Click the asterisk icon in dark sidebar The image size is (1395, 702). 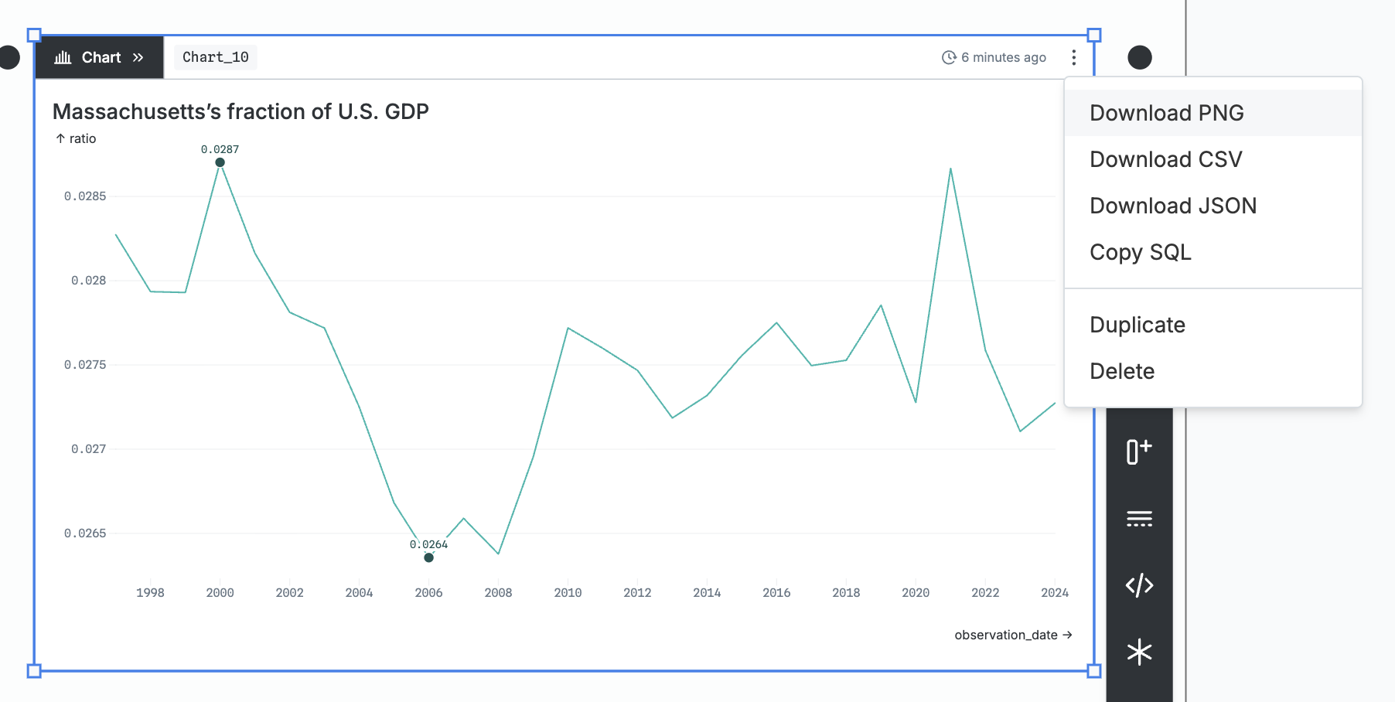pyautogui.click(x=1139, y=652)
